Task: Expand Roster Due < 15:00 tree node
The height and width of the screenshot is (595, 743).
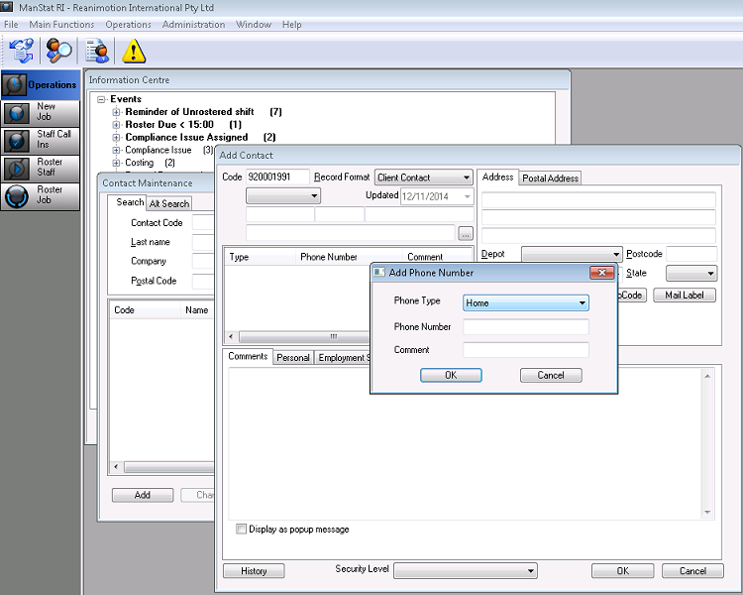Action: click(x=116, y=125)
